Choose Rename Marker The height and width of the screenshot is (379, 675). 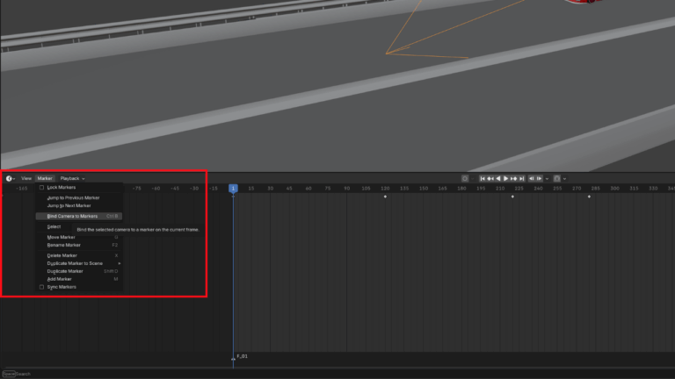point(79,245)
